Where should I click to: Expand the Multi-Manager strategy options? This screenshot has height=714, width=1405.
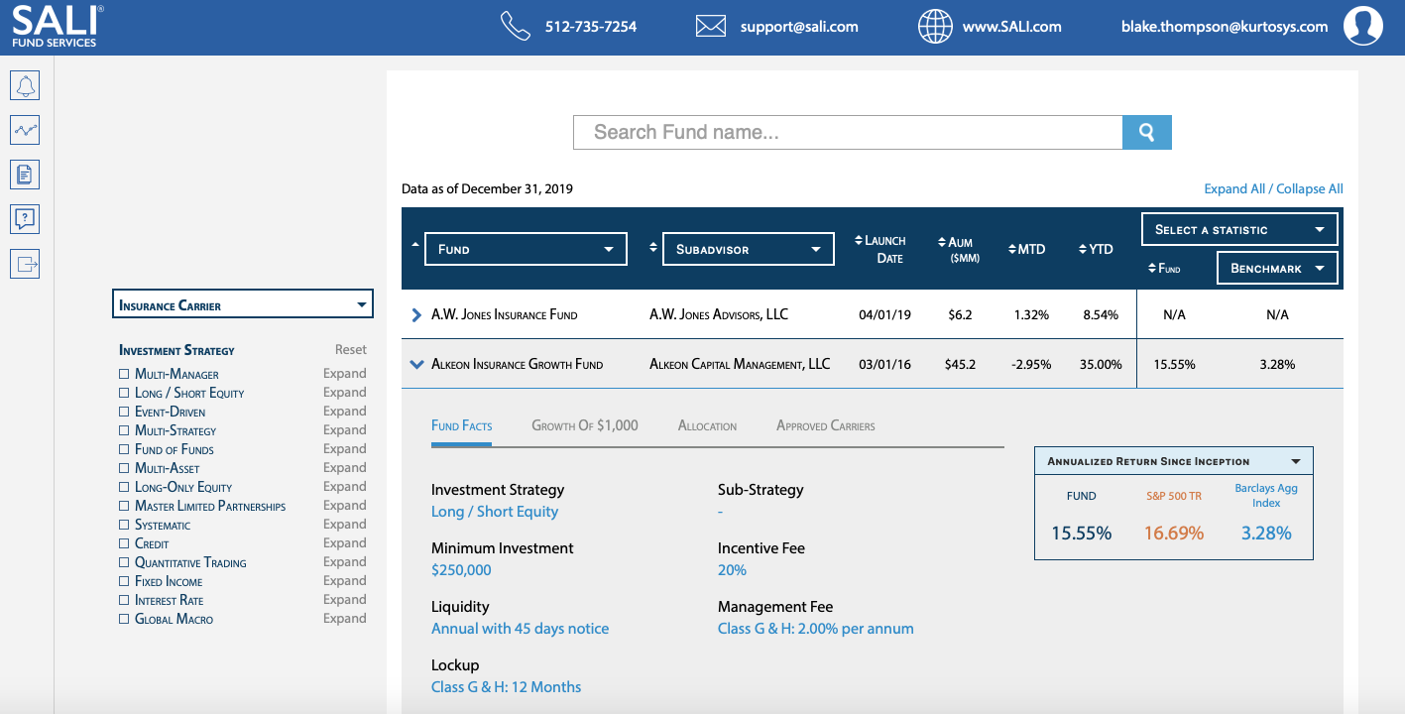345,374
